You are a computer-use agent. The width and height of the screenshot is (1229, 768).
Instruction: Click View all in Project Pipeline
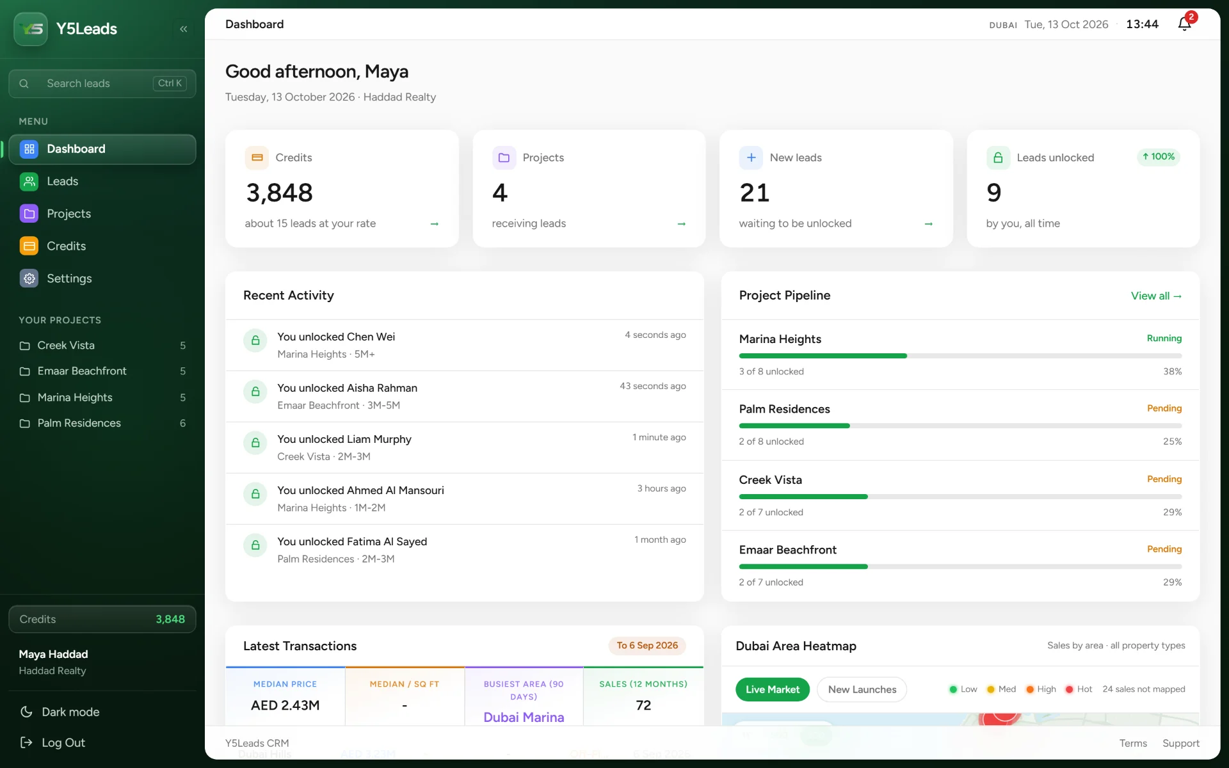[1156, 296]
